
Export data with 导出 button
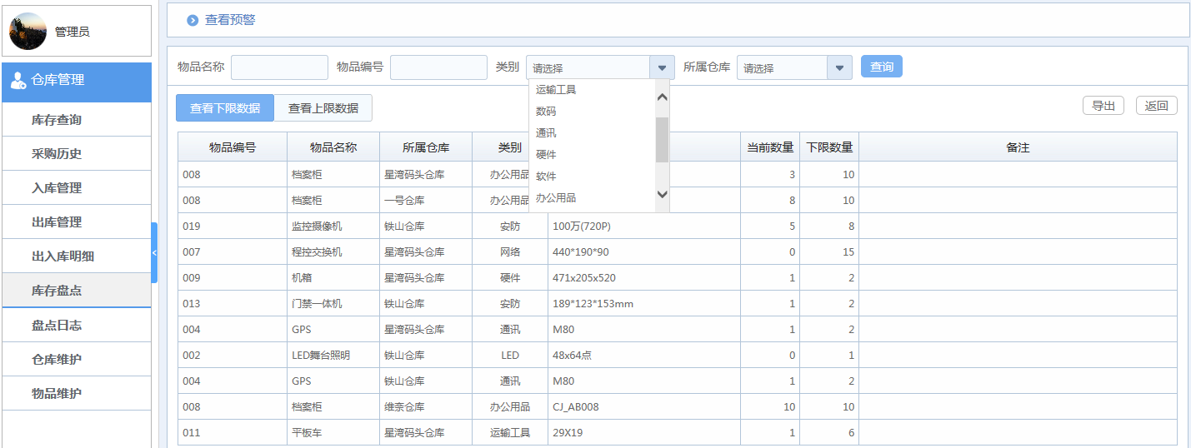click(1103, 106)
